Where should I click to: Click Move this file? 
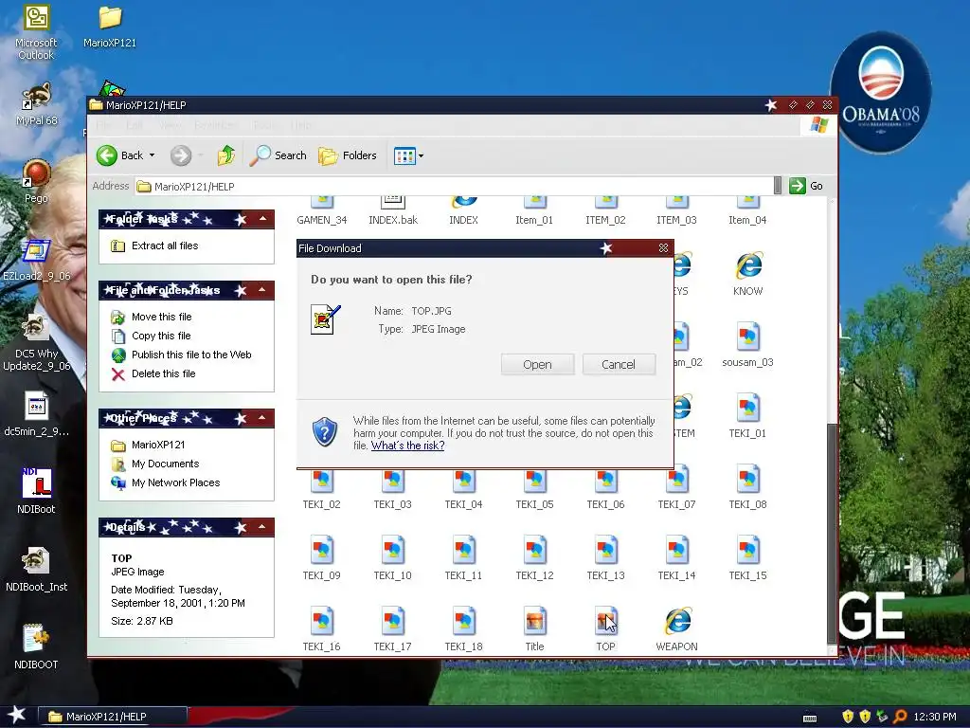(152, 317)
